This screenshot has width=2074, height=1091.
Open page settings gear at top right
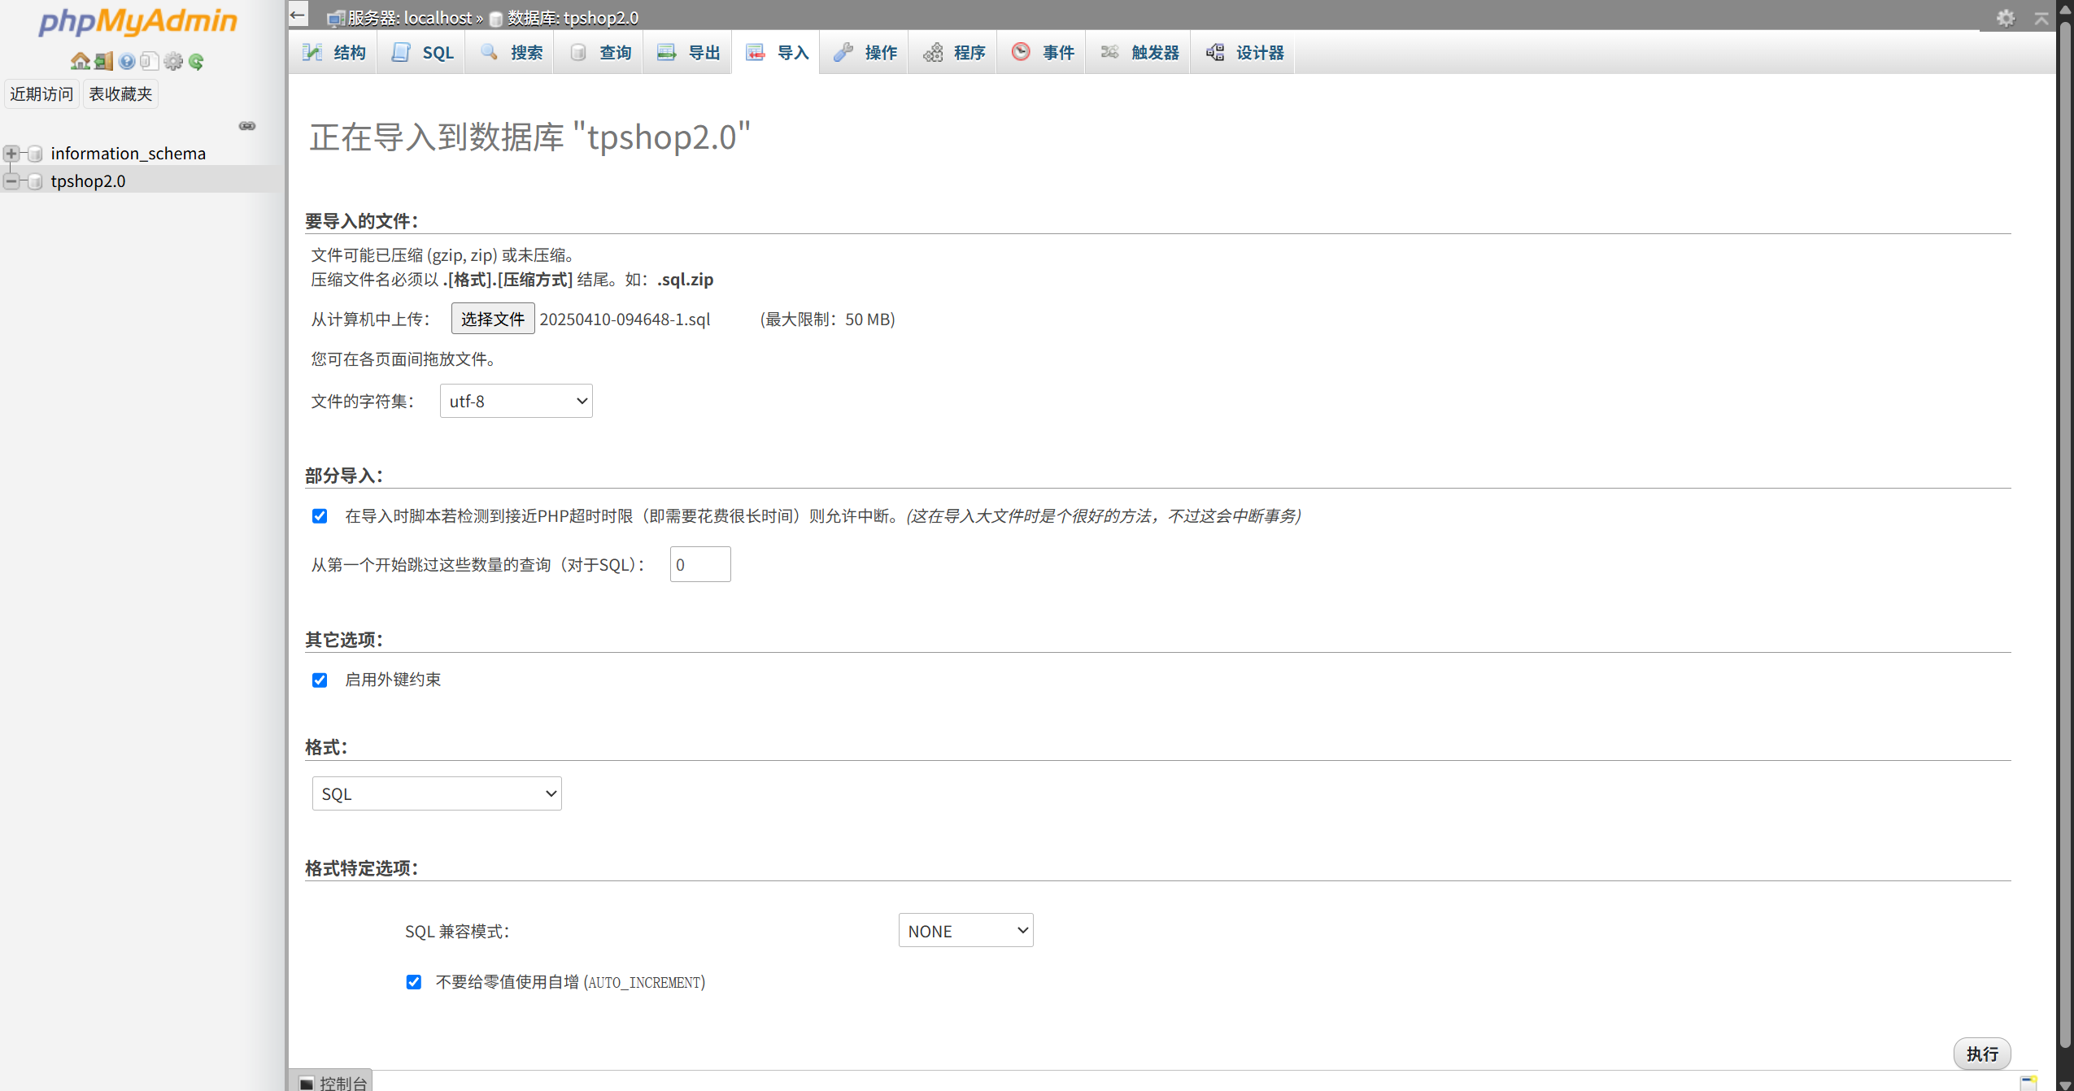[2006, 18]
